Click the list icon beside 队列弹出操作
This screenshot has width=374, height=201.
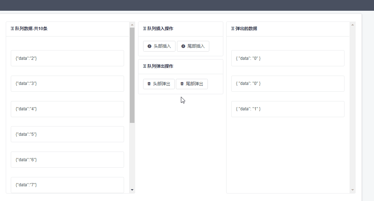coord(145,66)
